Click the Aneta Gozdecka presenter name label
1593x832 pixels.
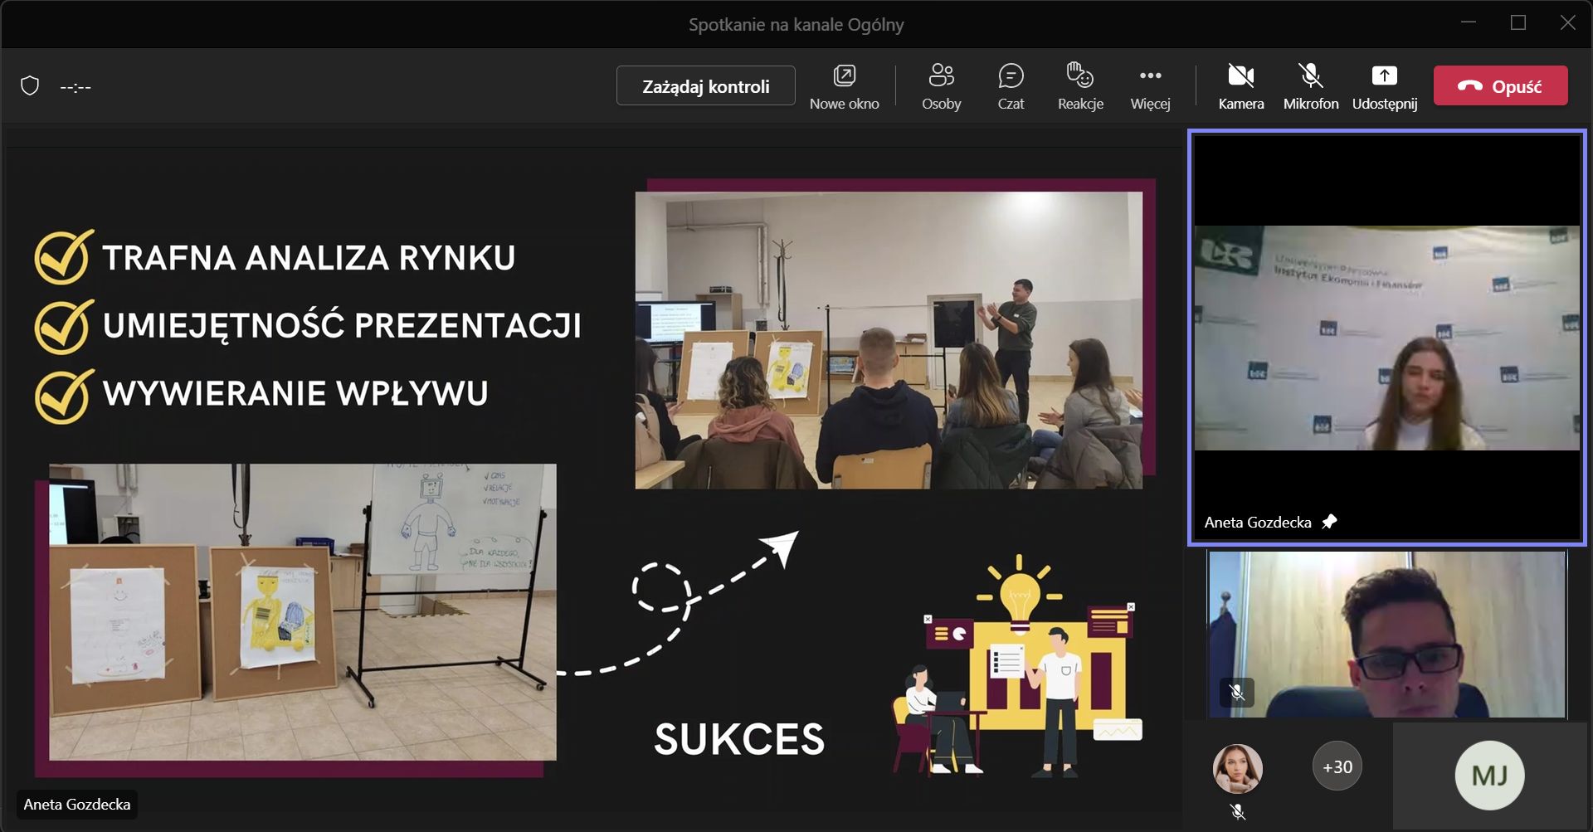click(77, 805)
